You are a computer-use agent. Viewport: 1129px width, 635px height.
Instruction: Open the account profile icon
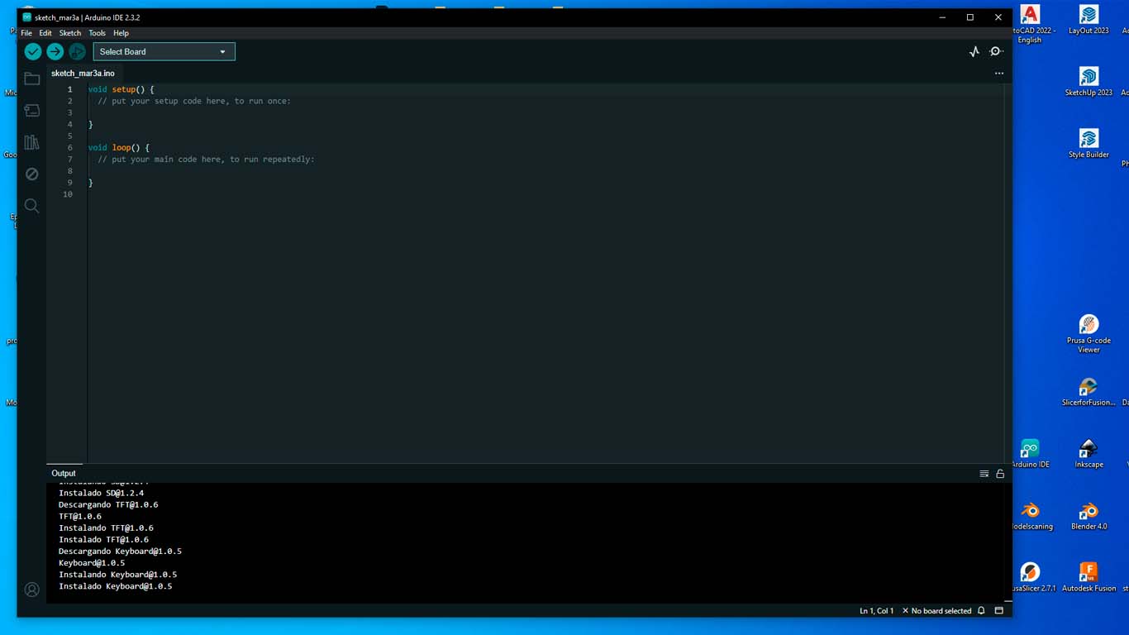click(31, 590)
